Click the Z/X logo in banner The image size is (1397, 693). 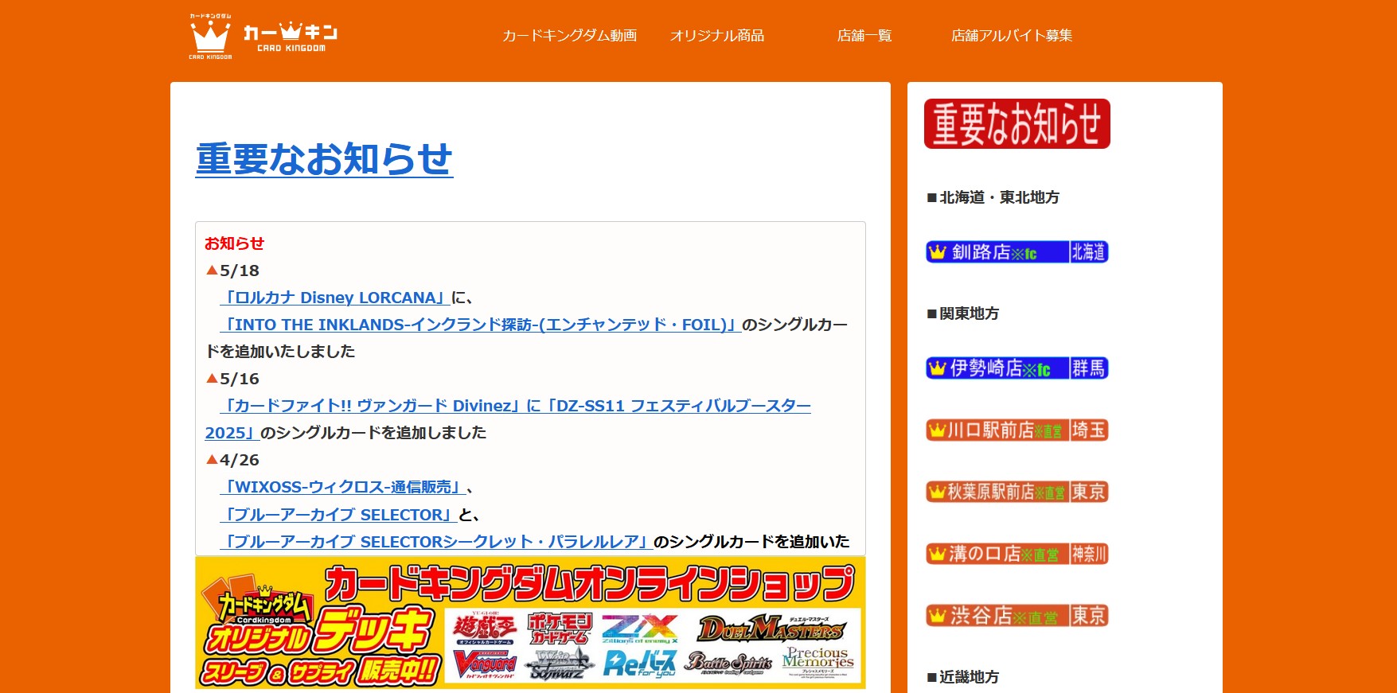pyautogui.click(x=640, y=629)
